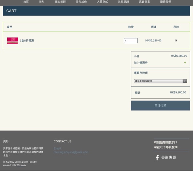Screen dimensions: 193x171
Task: Open the Facebook icon in footer
Action: click(157, 158)
